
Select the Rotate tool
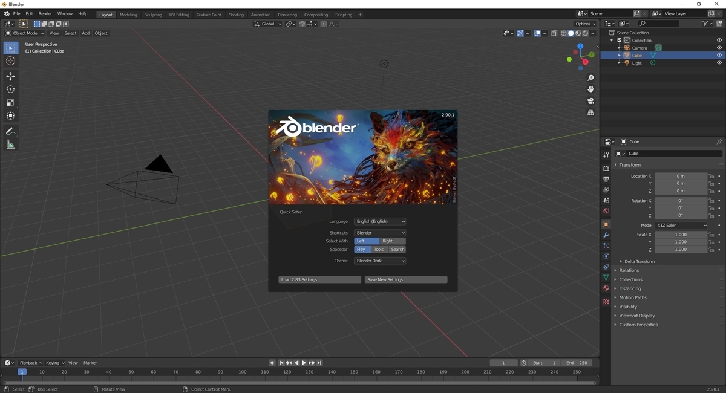pos(10,89)
